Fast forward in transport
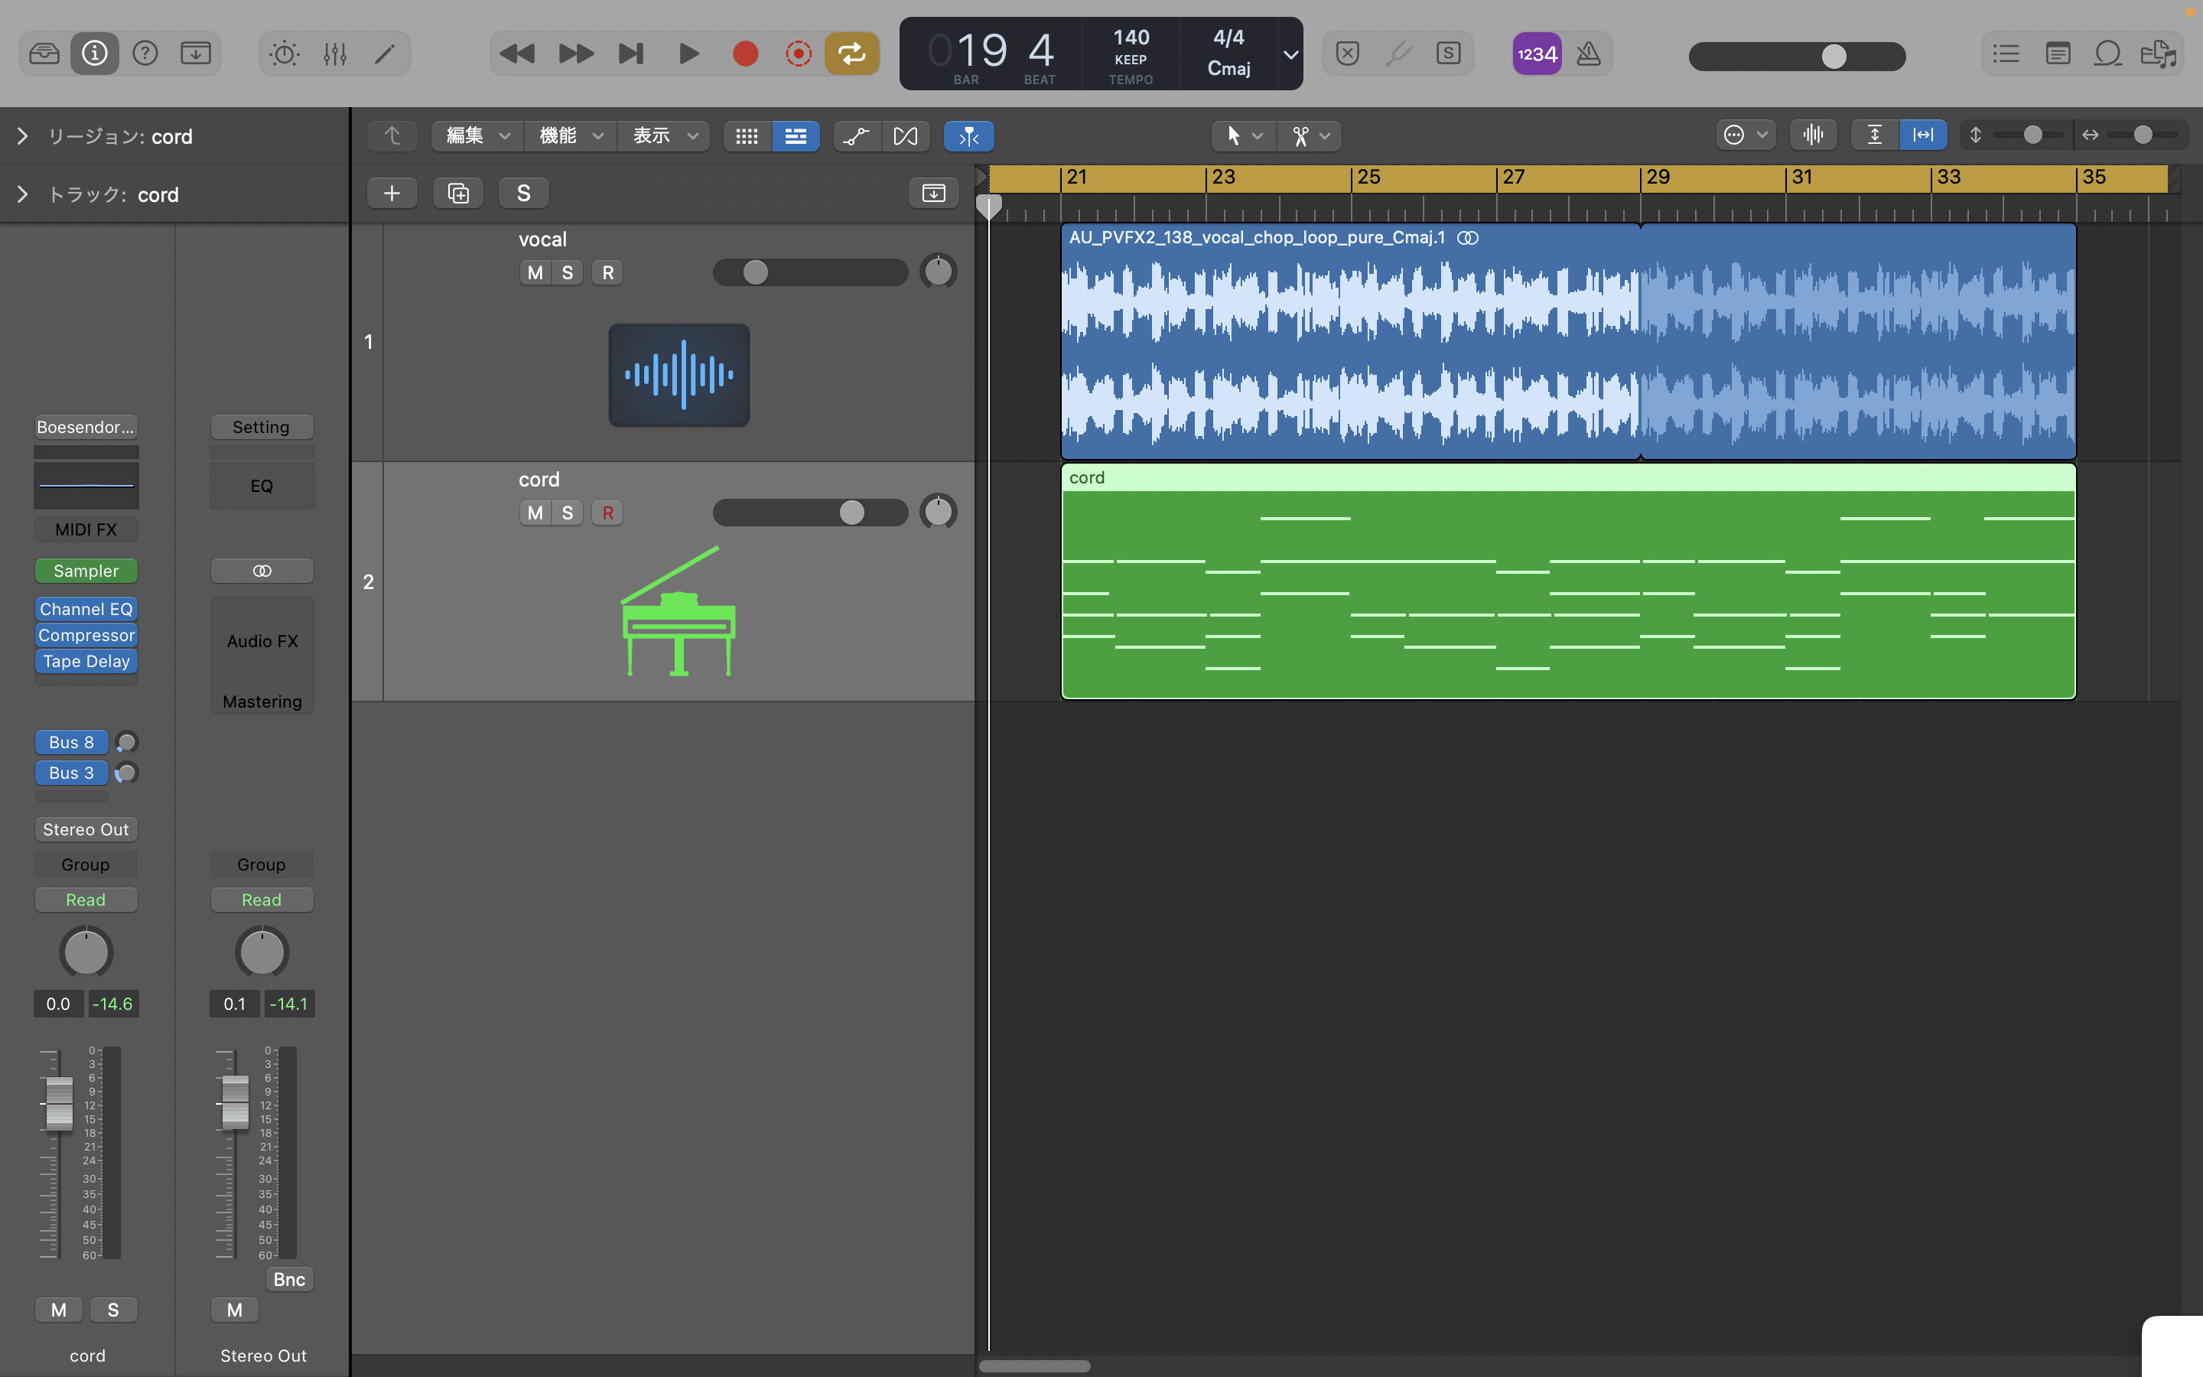This screenshot has height=1377, width=2203. click(x=575, y=54)
